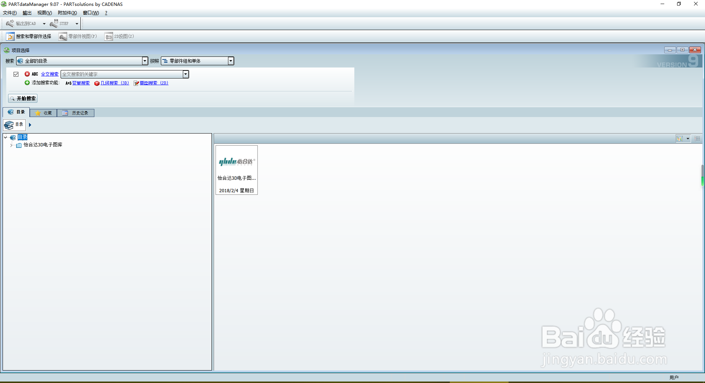Select the 怡合达3D电子图库 thumbnail
The width and height of the screenshot is (705, 383).
pyautogui.click(x=236, y=170)
